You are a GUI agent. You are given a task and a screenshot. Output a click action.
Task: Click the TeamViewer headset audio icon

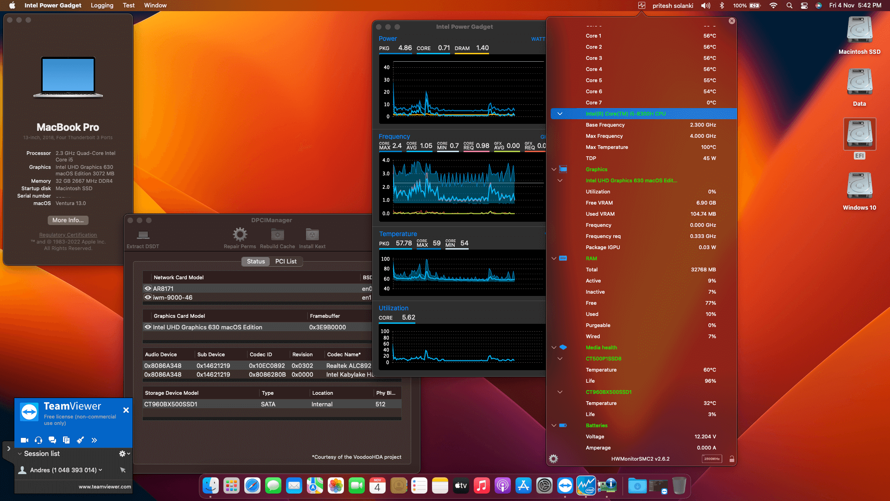pyautogui.click(x=38, y=440)
